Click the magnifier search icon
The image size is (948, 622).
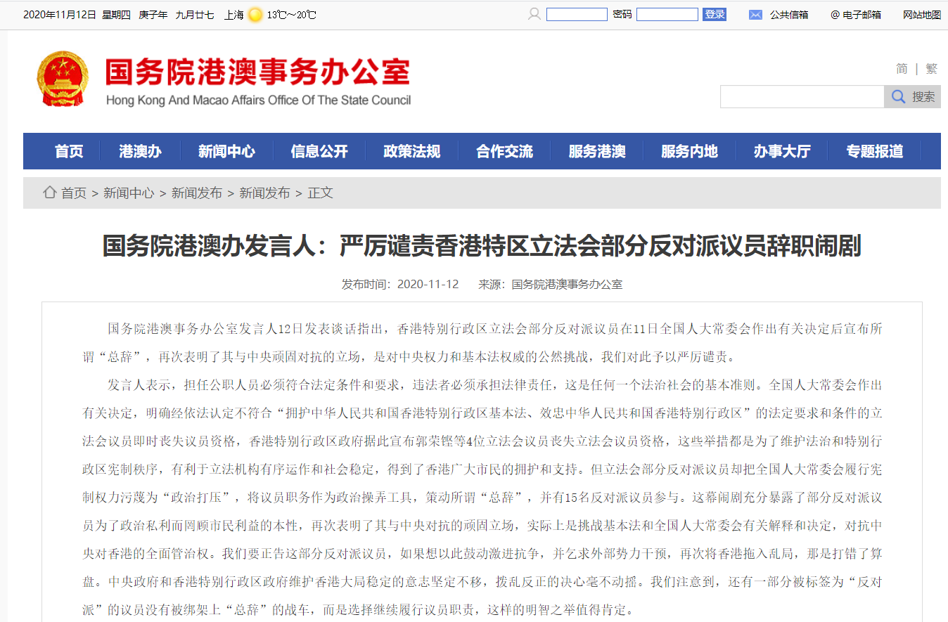(x=898, y=97)
